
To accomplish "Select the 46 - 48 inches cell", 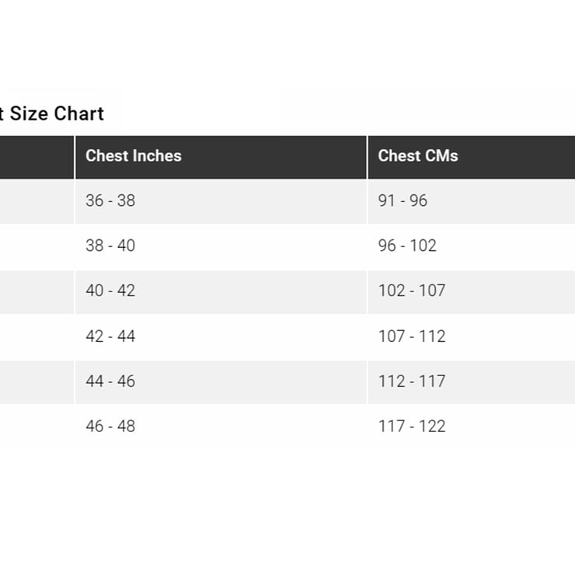I will 110,427.
